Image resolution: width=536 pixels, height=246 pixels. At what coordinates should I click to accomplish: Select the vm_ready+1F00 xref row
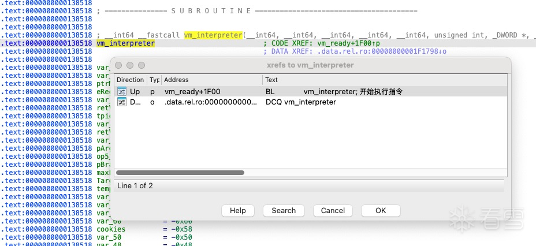click(192, 91)
